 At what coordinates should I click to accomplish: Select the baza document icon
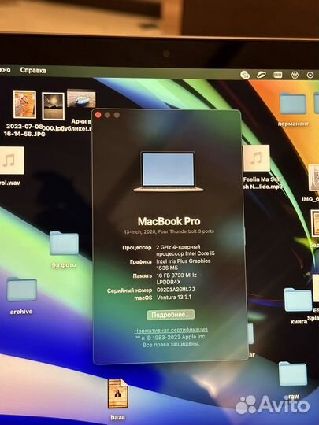click(118, 394)
